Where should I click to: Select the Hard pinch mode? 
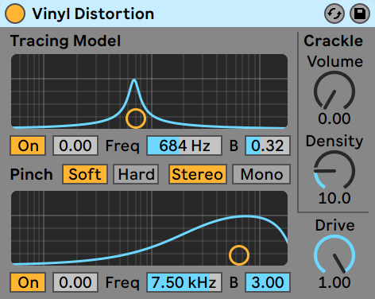pos(136,174)
